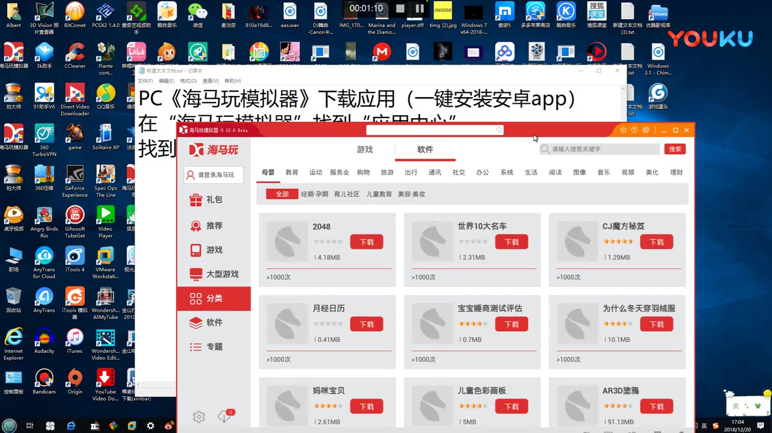Viewport: 772px width, 433px height.
Task: Select the 软件 sidebar section
Action: point(214,323)
